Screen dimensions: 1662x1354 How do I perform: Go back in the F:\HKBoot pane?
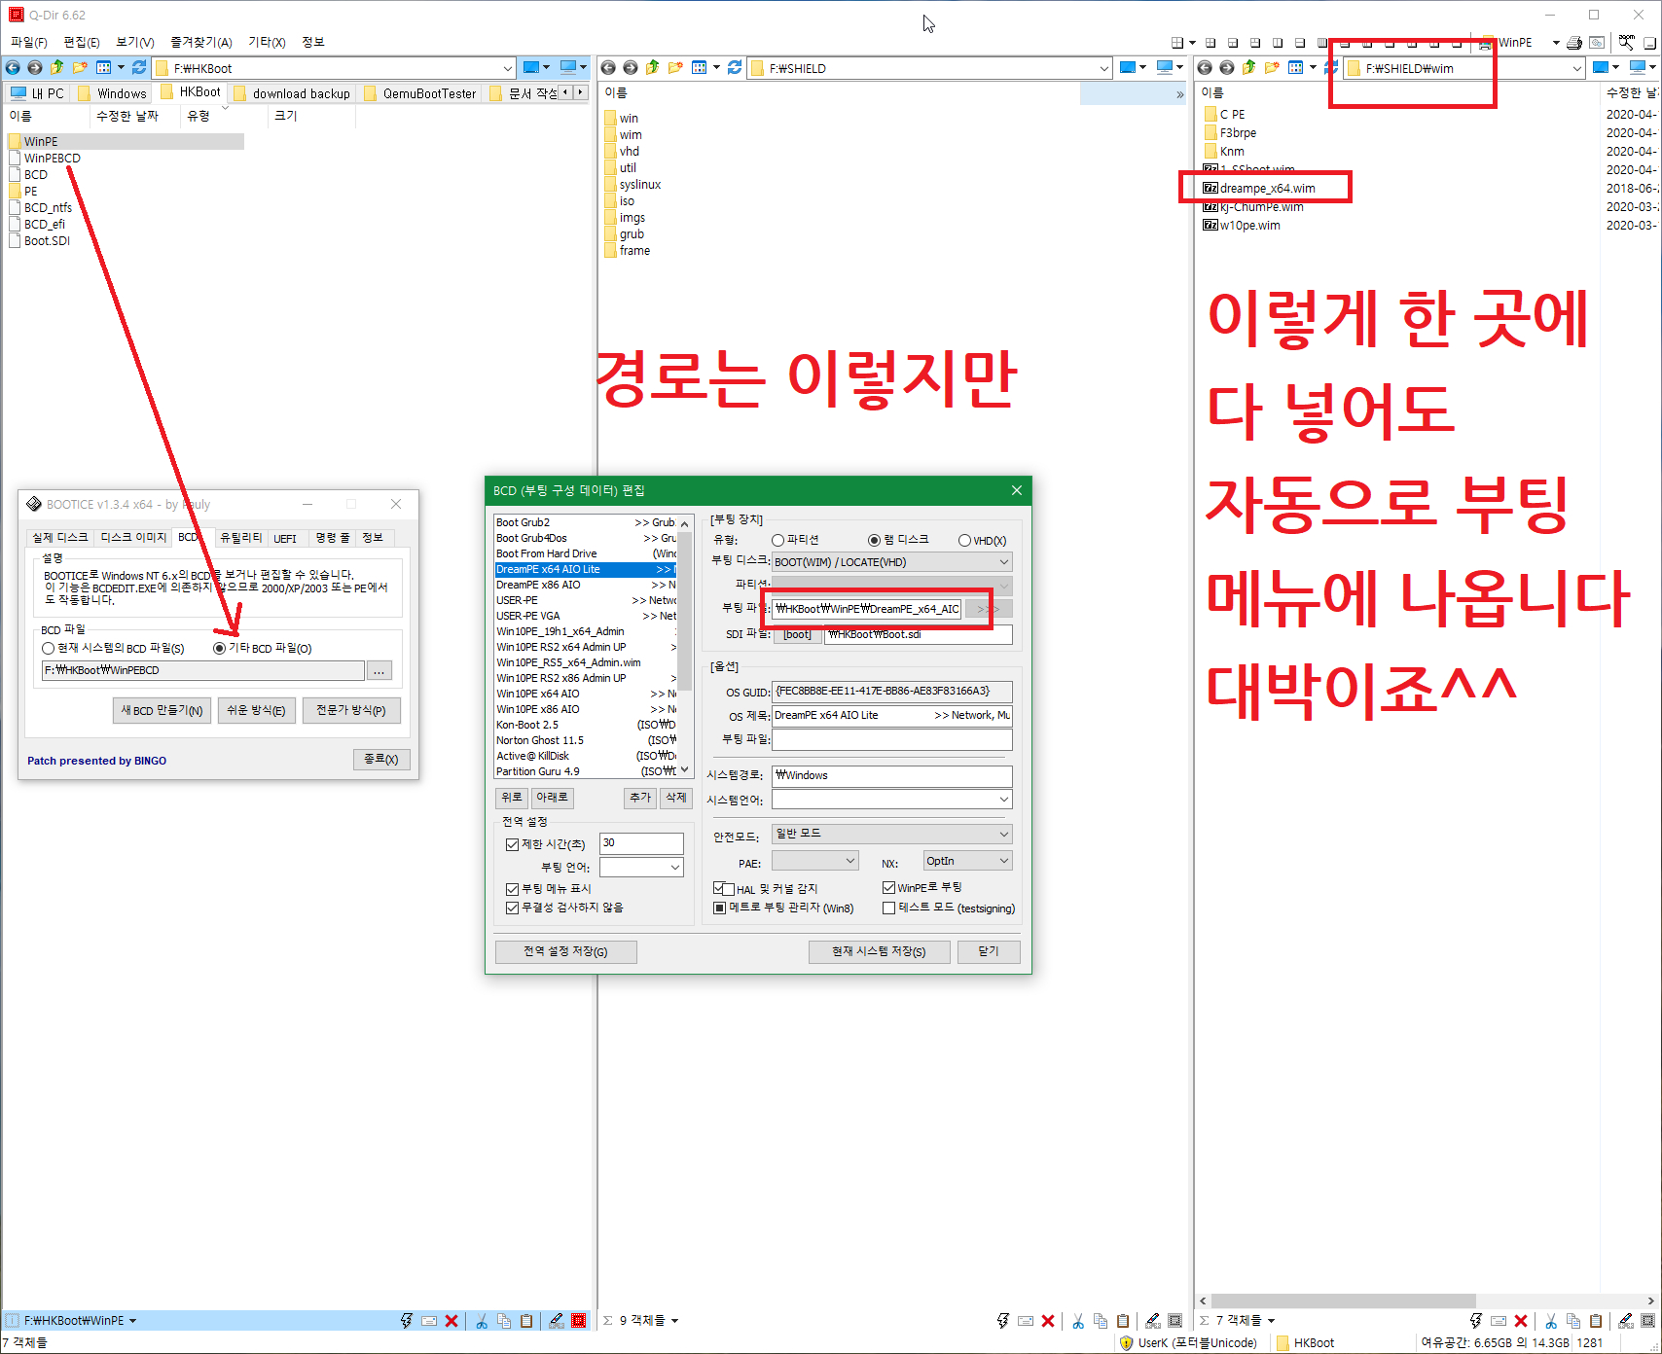click(13, 67)
